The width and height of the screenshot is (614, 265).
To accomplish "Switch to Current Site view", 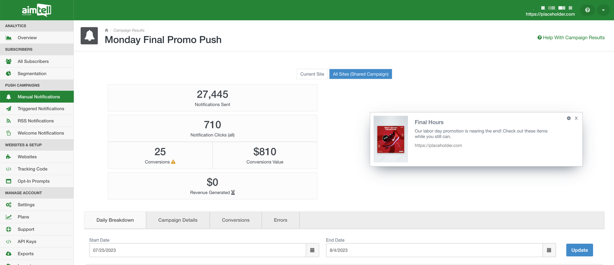I will 312,74.
